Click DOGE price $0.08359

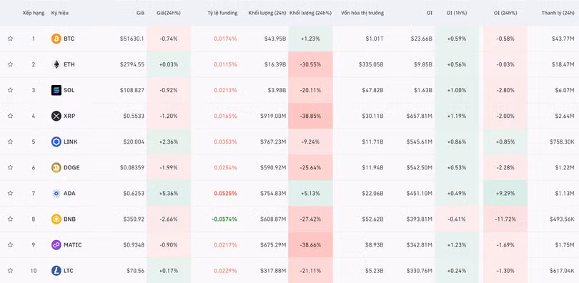point(132,167)
